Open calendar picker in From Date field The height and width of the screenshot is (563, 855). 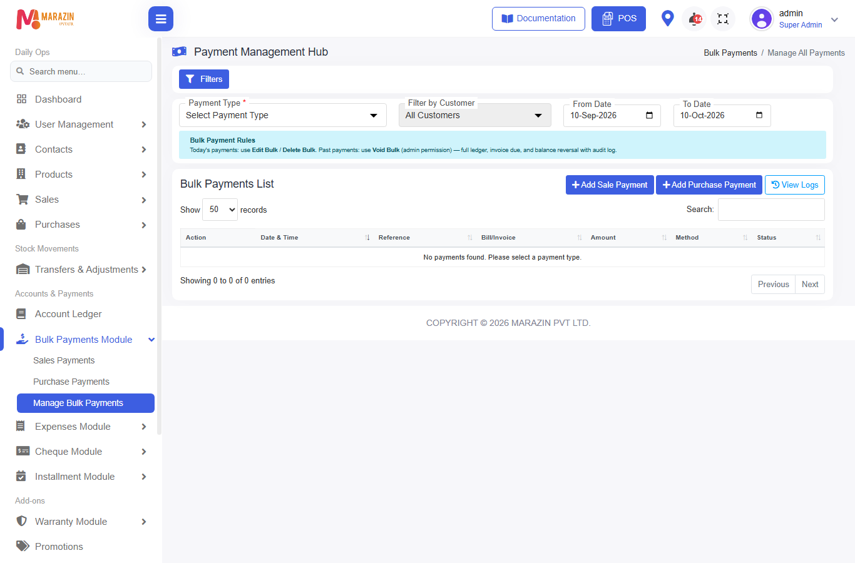point(649,115)
